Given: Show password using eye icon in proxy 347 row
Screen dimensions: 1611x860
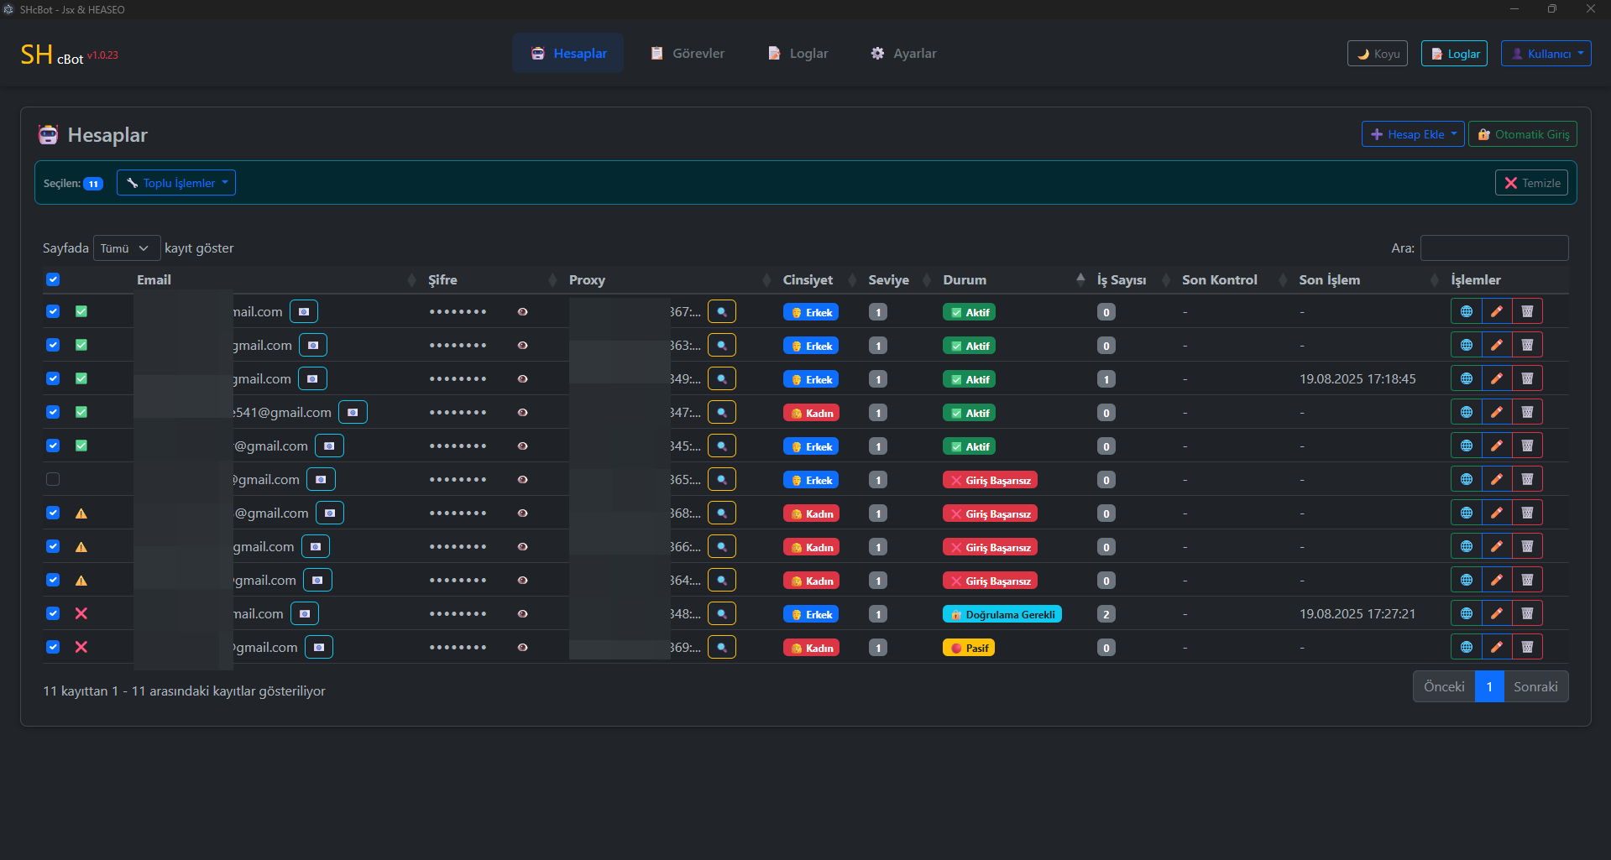Looking at the screenshot, I should point(523,412).
